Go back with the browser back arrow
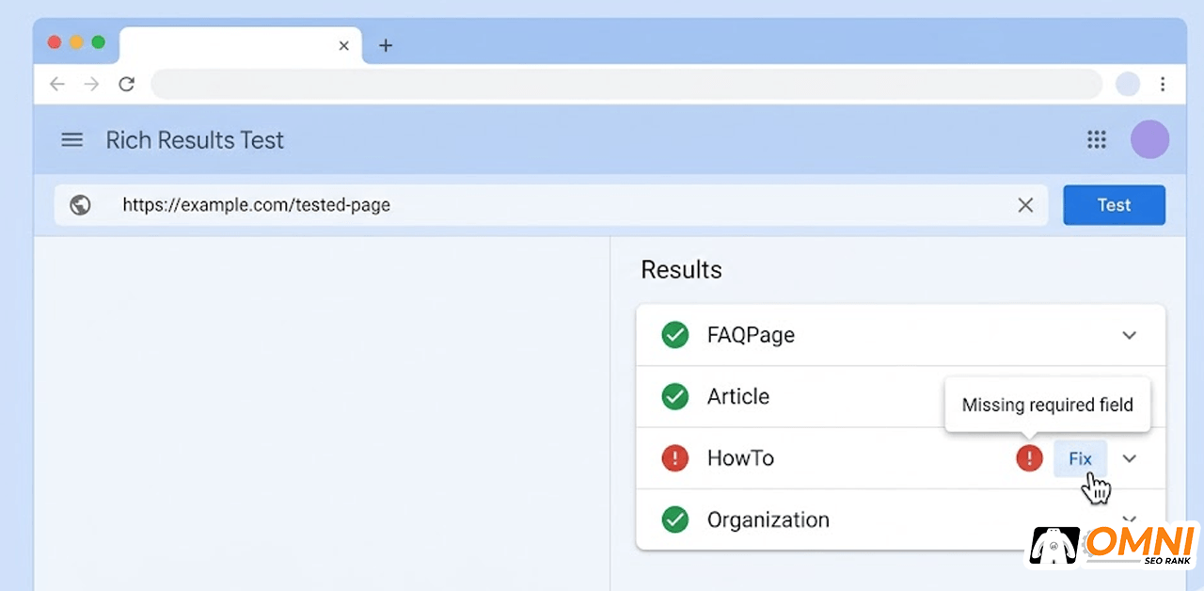This screenshot has width=1204, height=591. pyautogui.click(x=57, y=85)
